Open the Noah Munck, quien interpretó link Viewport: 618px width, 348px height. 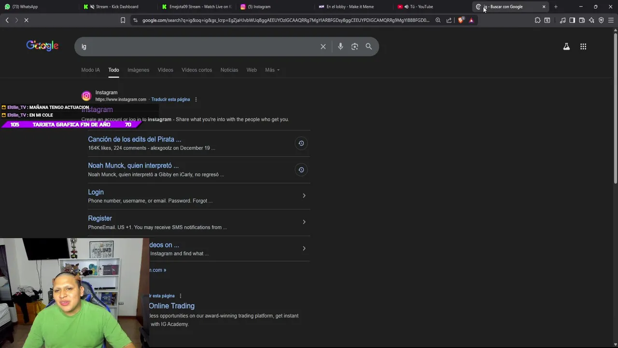133,165
